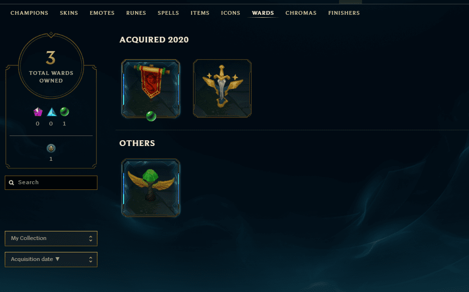This screenshot has height=292, width=469.
Task: Click the pink mythic gem icon
Action: coord(38,112)
